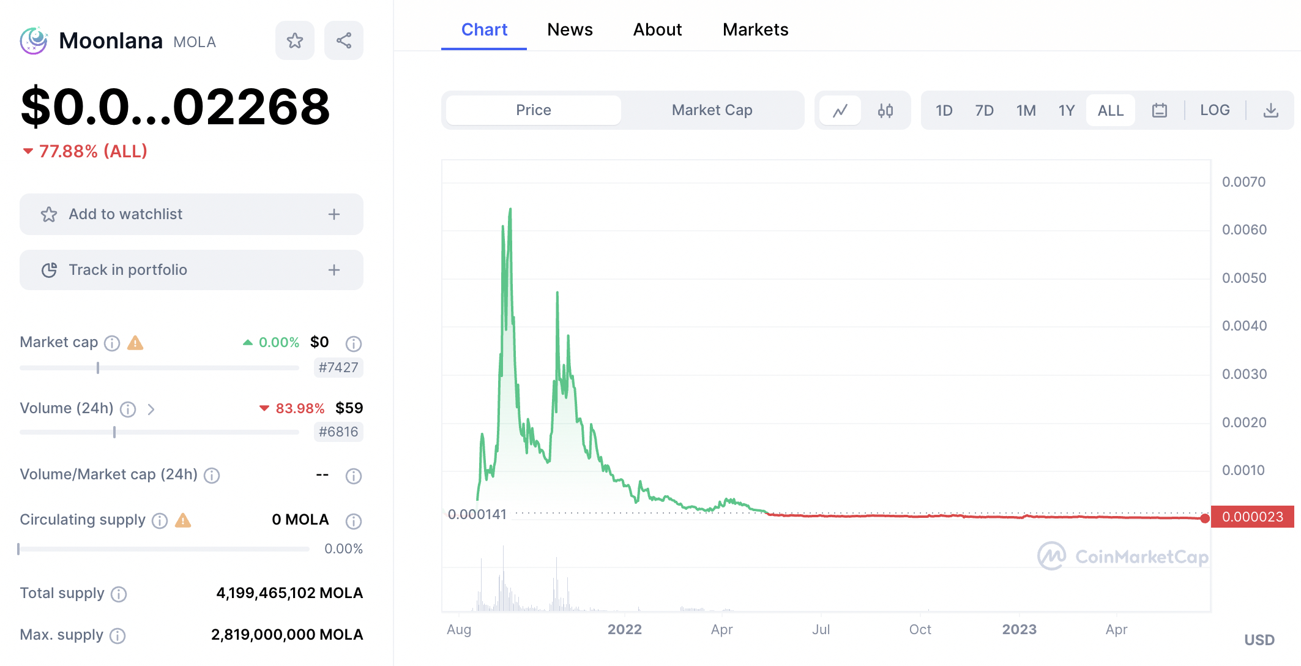Image resolution: width=1301 pixels, height=666 pixels.
Task: Click info icon next to Volume (24h)
Action: (x=128, y=410)
